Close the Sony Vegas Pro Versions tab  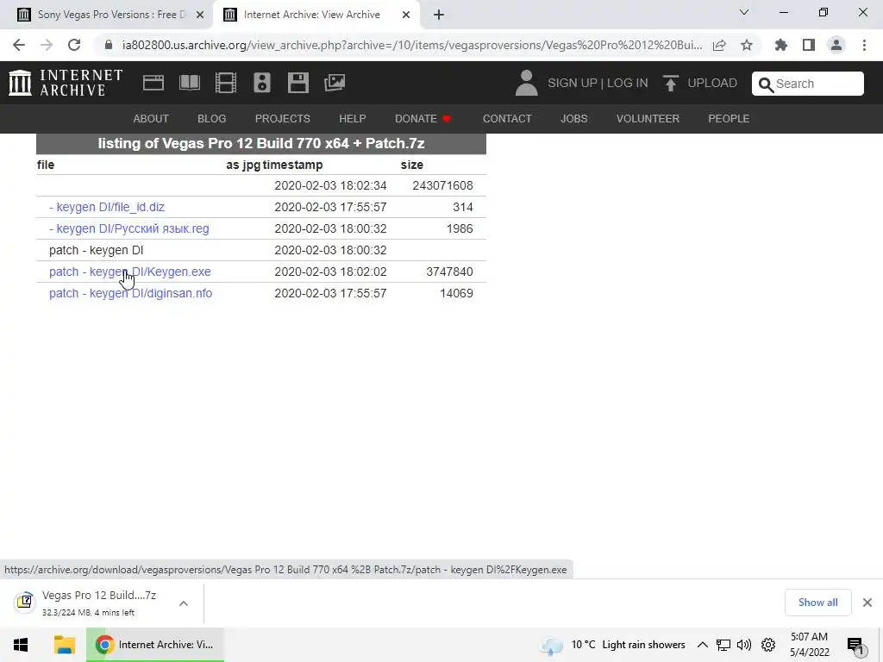point(200,15)
